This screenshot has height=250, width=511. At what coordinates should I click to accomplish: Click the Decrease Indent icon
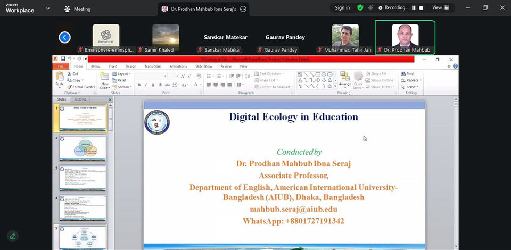point(232,76)
